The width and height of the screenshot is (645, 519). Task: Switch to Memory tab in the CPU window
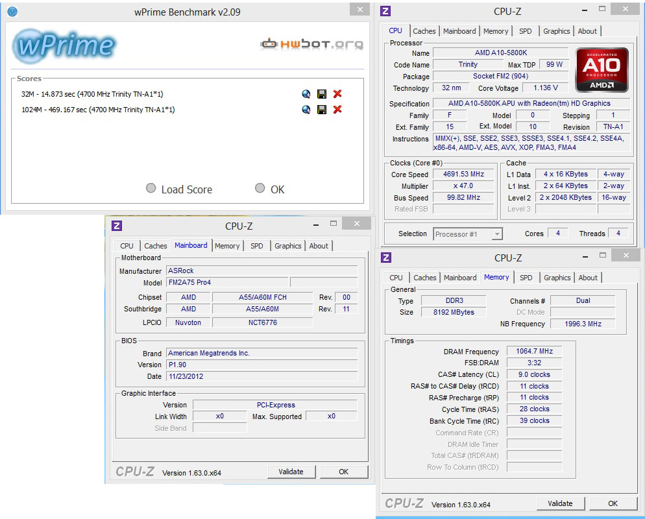tap(496, 31)
